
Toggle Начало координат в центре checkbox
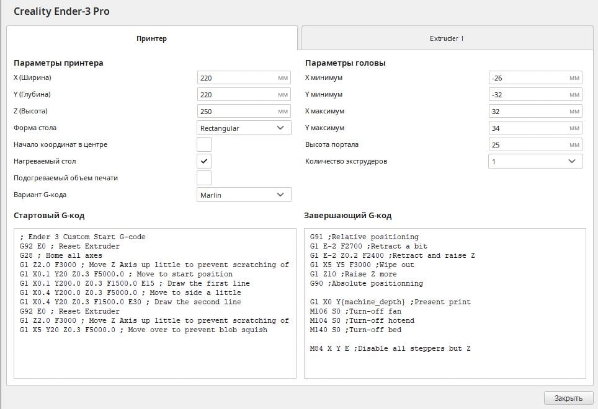(x=204, y=145)
